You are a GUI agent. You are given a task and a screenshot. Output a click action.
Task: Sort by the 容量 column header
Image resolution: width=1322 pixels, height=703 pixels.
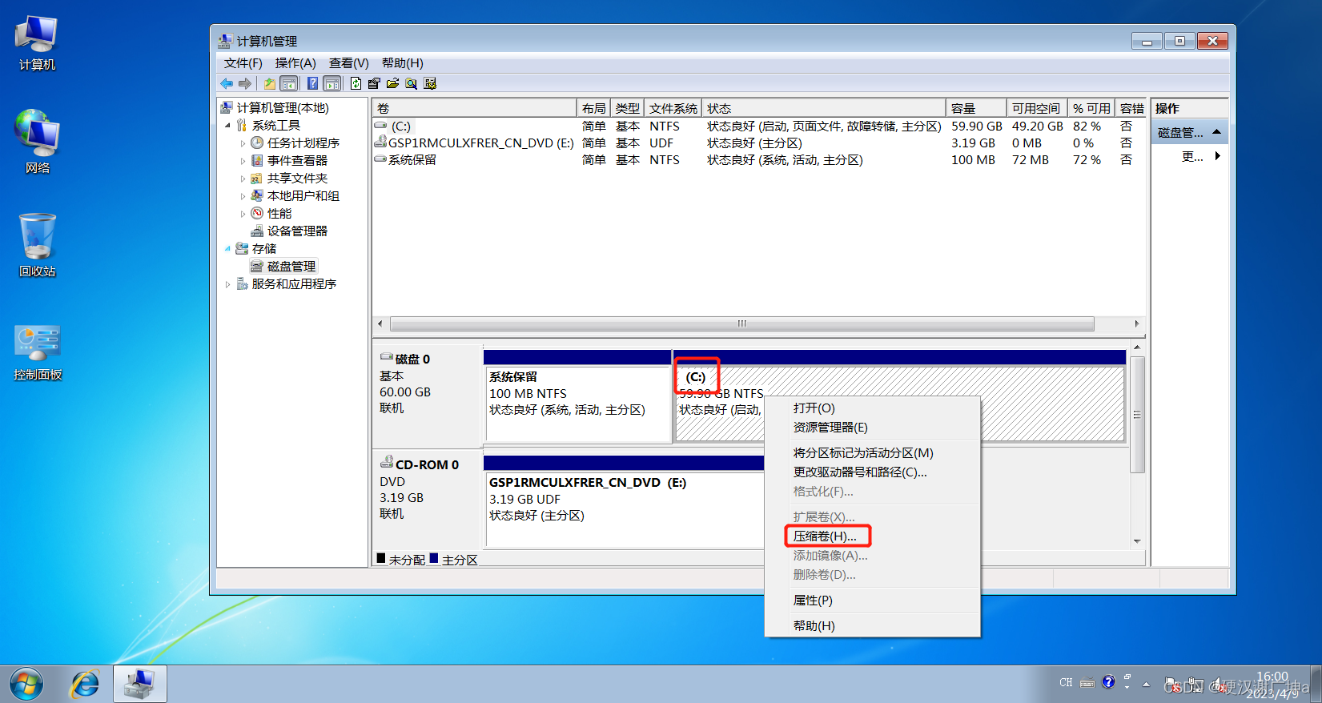(x=976, y=108)
